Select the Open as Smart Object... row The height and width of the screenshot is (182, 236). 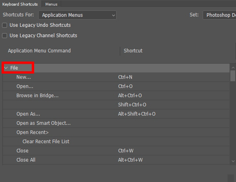pyautogui.click(x=116, y=123)
